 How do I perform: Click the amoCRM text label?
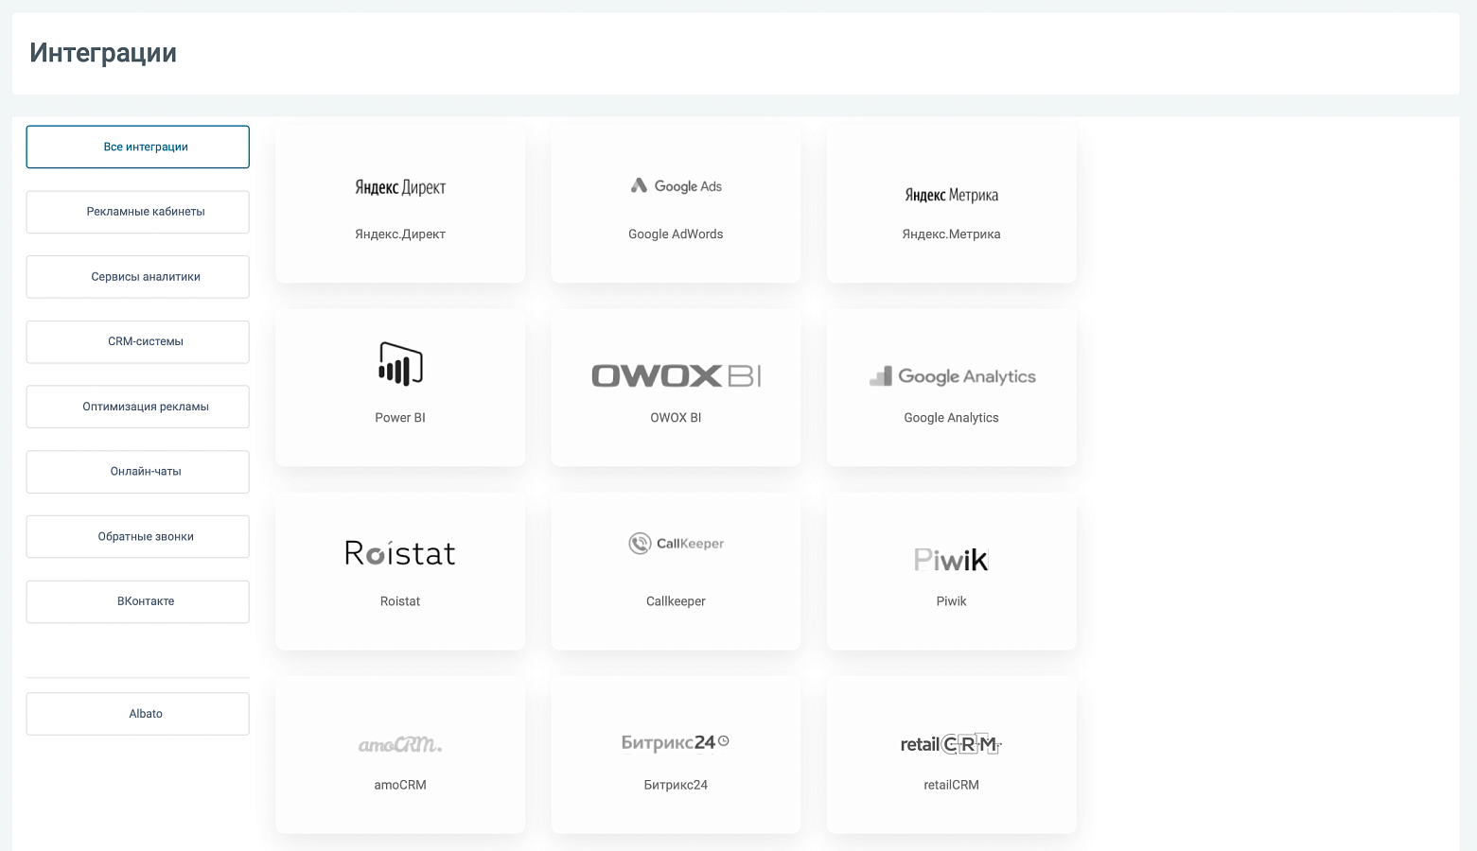point(400,785)
